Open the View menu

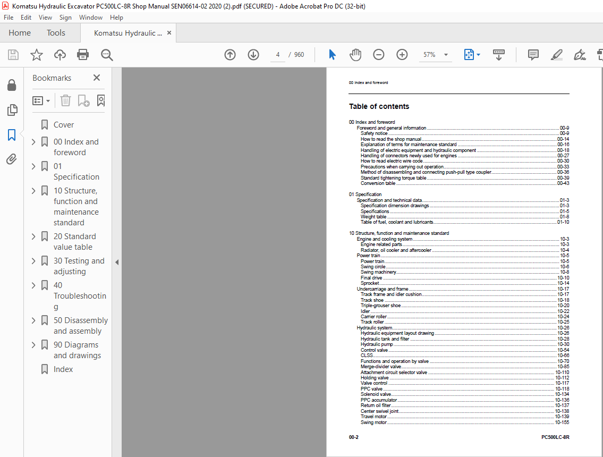click(x=45, y=18)
